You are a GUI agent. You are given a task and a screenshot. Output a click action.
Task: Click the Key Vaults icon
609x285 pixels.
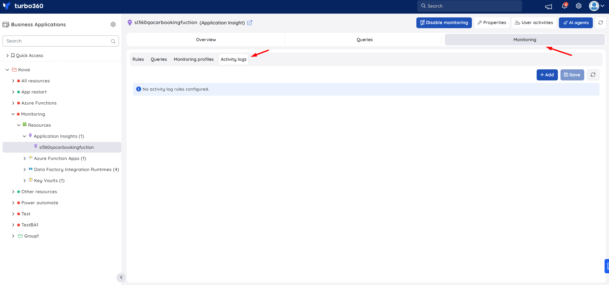click(31, 180)
